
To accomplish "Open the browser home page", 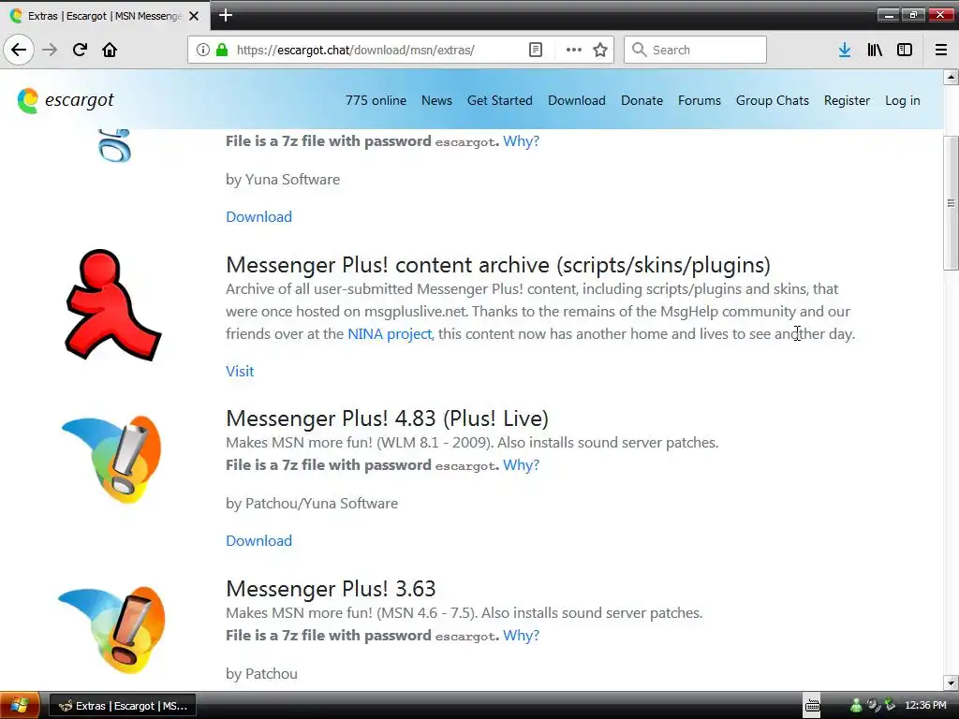I will [x=110, y=50].
